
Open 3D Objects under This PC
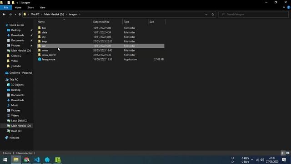coord(17,85)
